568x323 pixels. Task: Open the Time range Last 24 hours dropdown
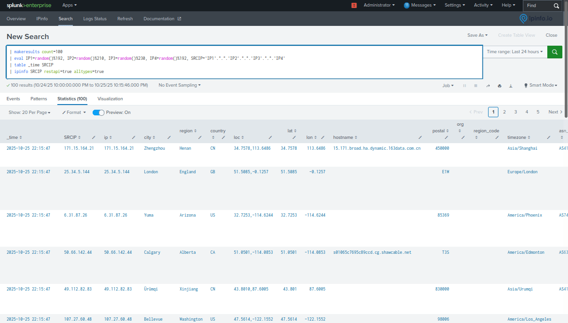515,52
